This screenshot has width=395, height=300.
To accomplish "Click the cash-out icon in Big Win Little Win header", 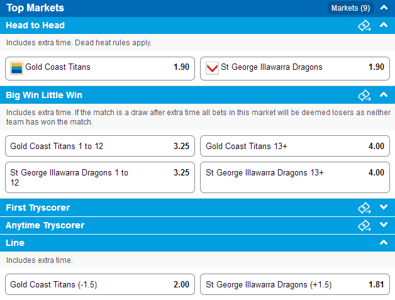I will click(x=364, y=96).
